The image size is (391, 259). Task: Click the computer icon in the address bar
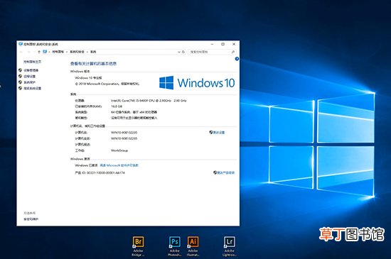point(45,52)
